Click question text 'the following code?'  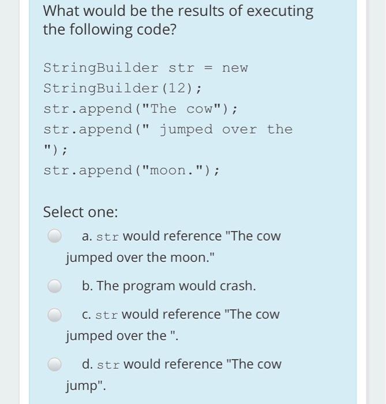(x=110, y=29)
